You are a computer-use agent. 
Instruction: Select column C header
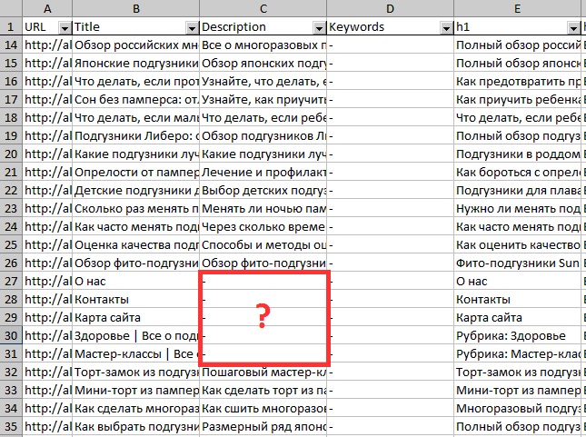pyautogui.click(x=263, y=8)
